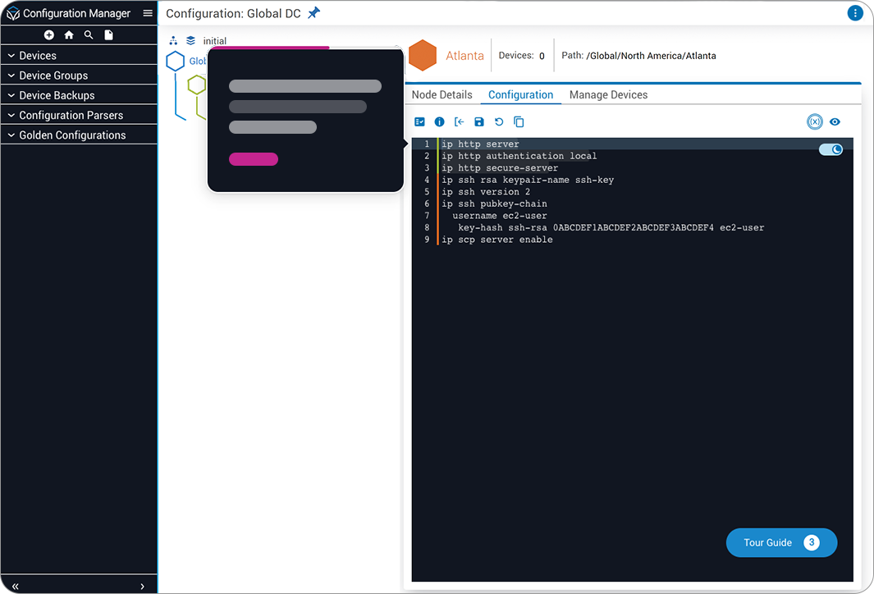Image resolution: width=874 pixels, height=594 pixels.
Task: Collapse the sidebar with the double chevron
Action: (x=14, y=584)
